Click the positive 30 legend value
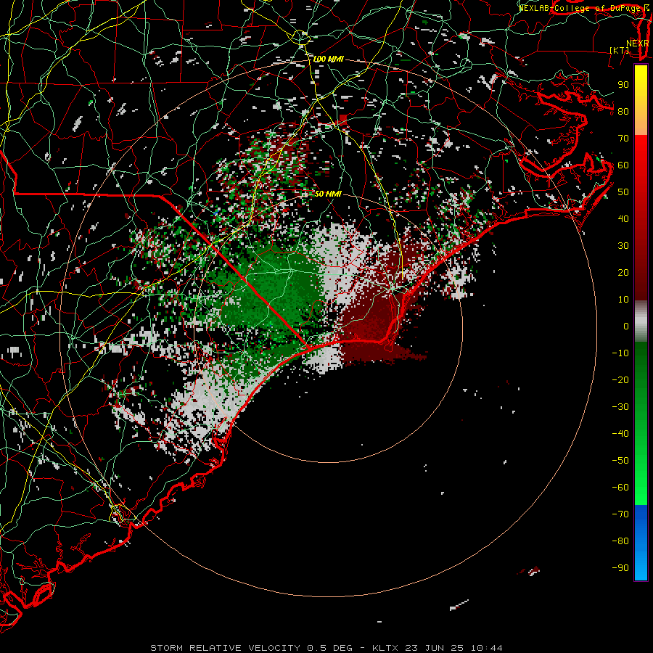The width and height of the screenshot is (653, 653). (x=623, y=246)
